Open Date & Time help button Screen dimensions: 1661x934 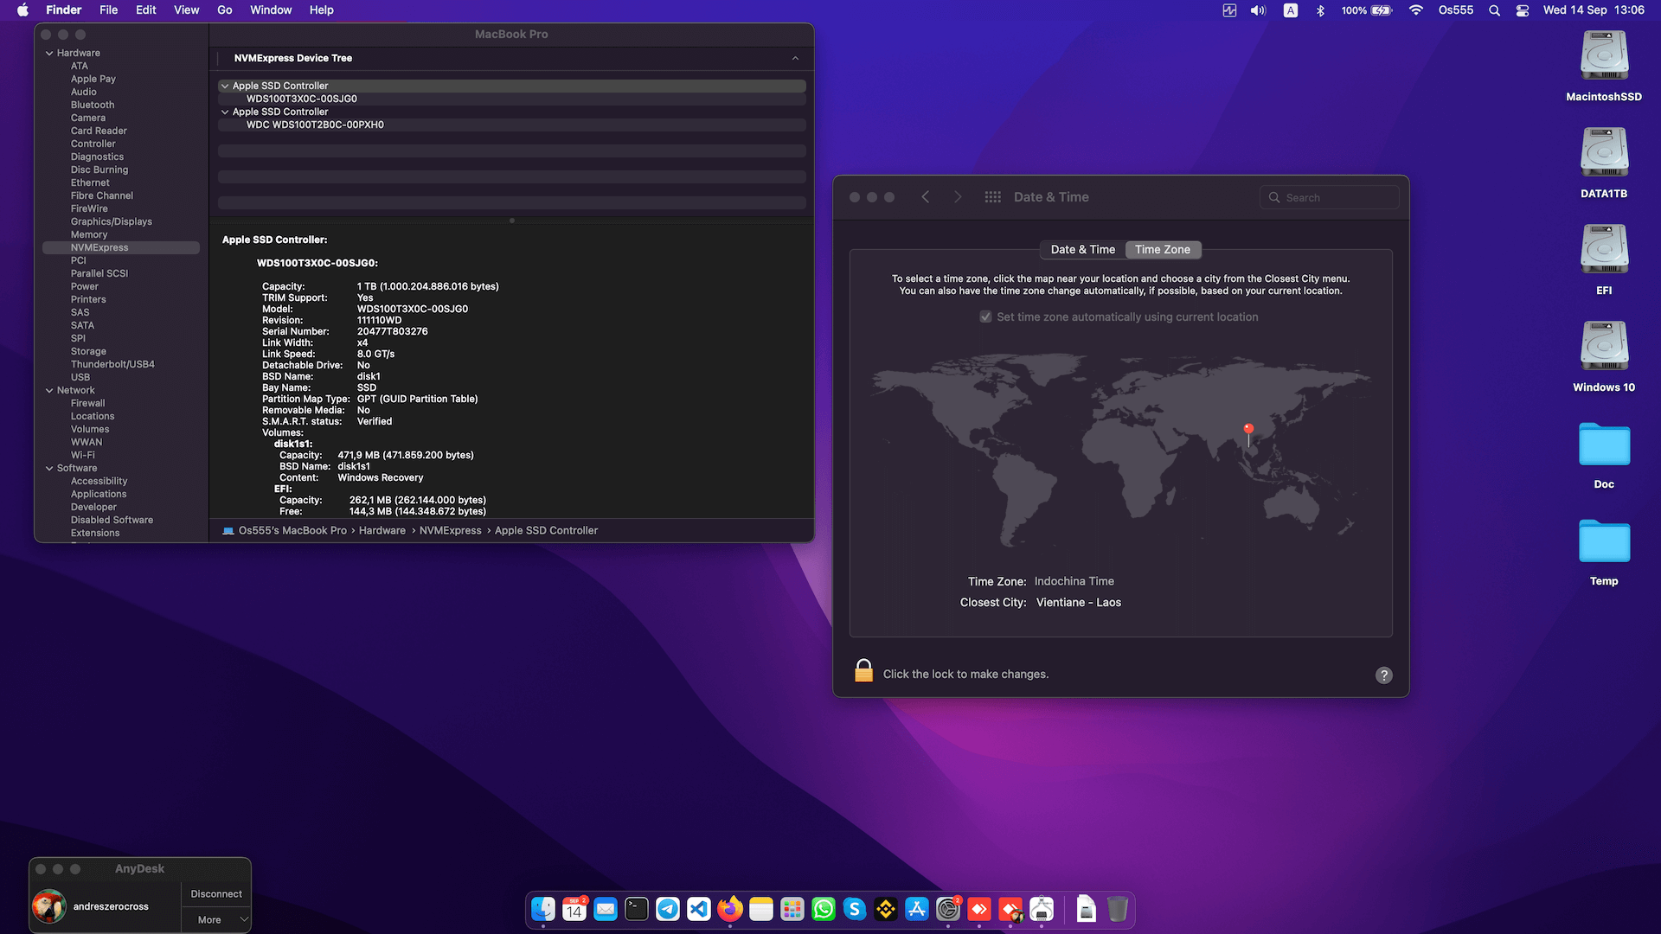pyautogui.click(x=1384, y=675)
